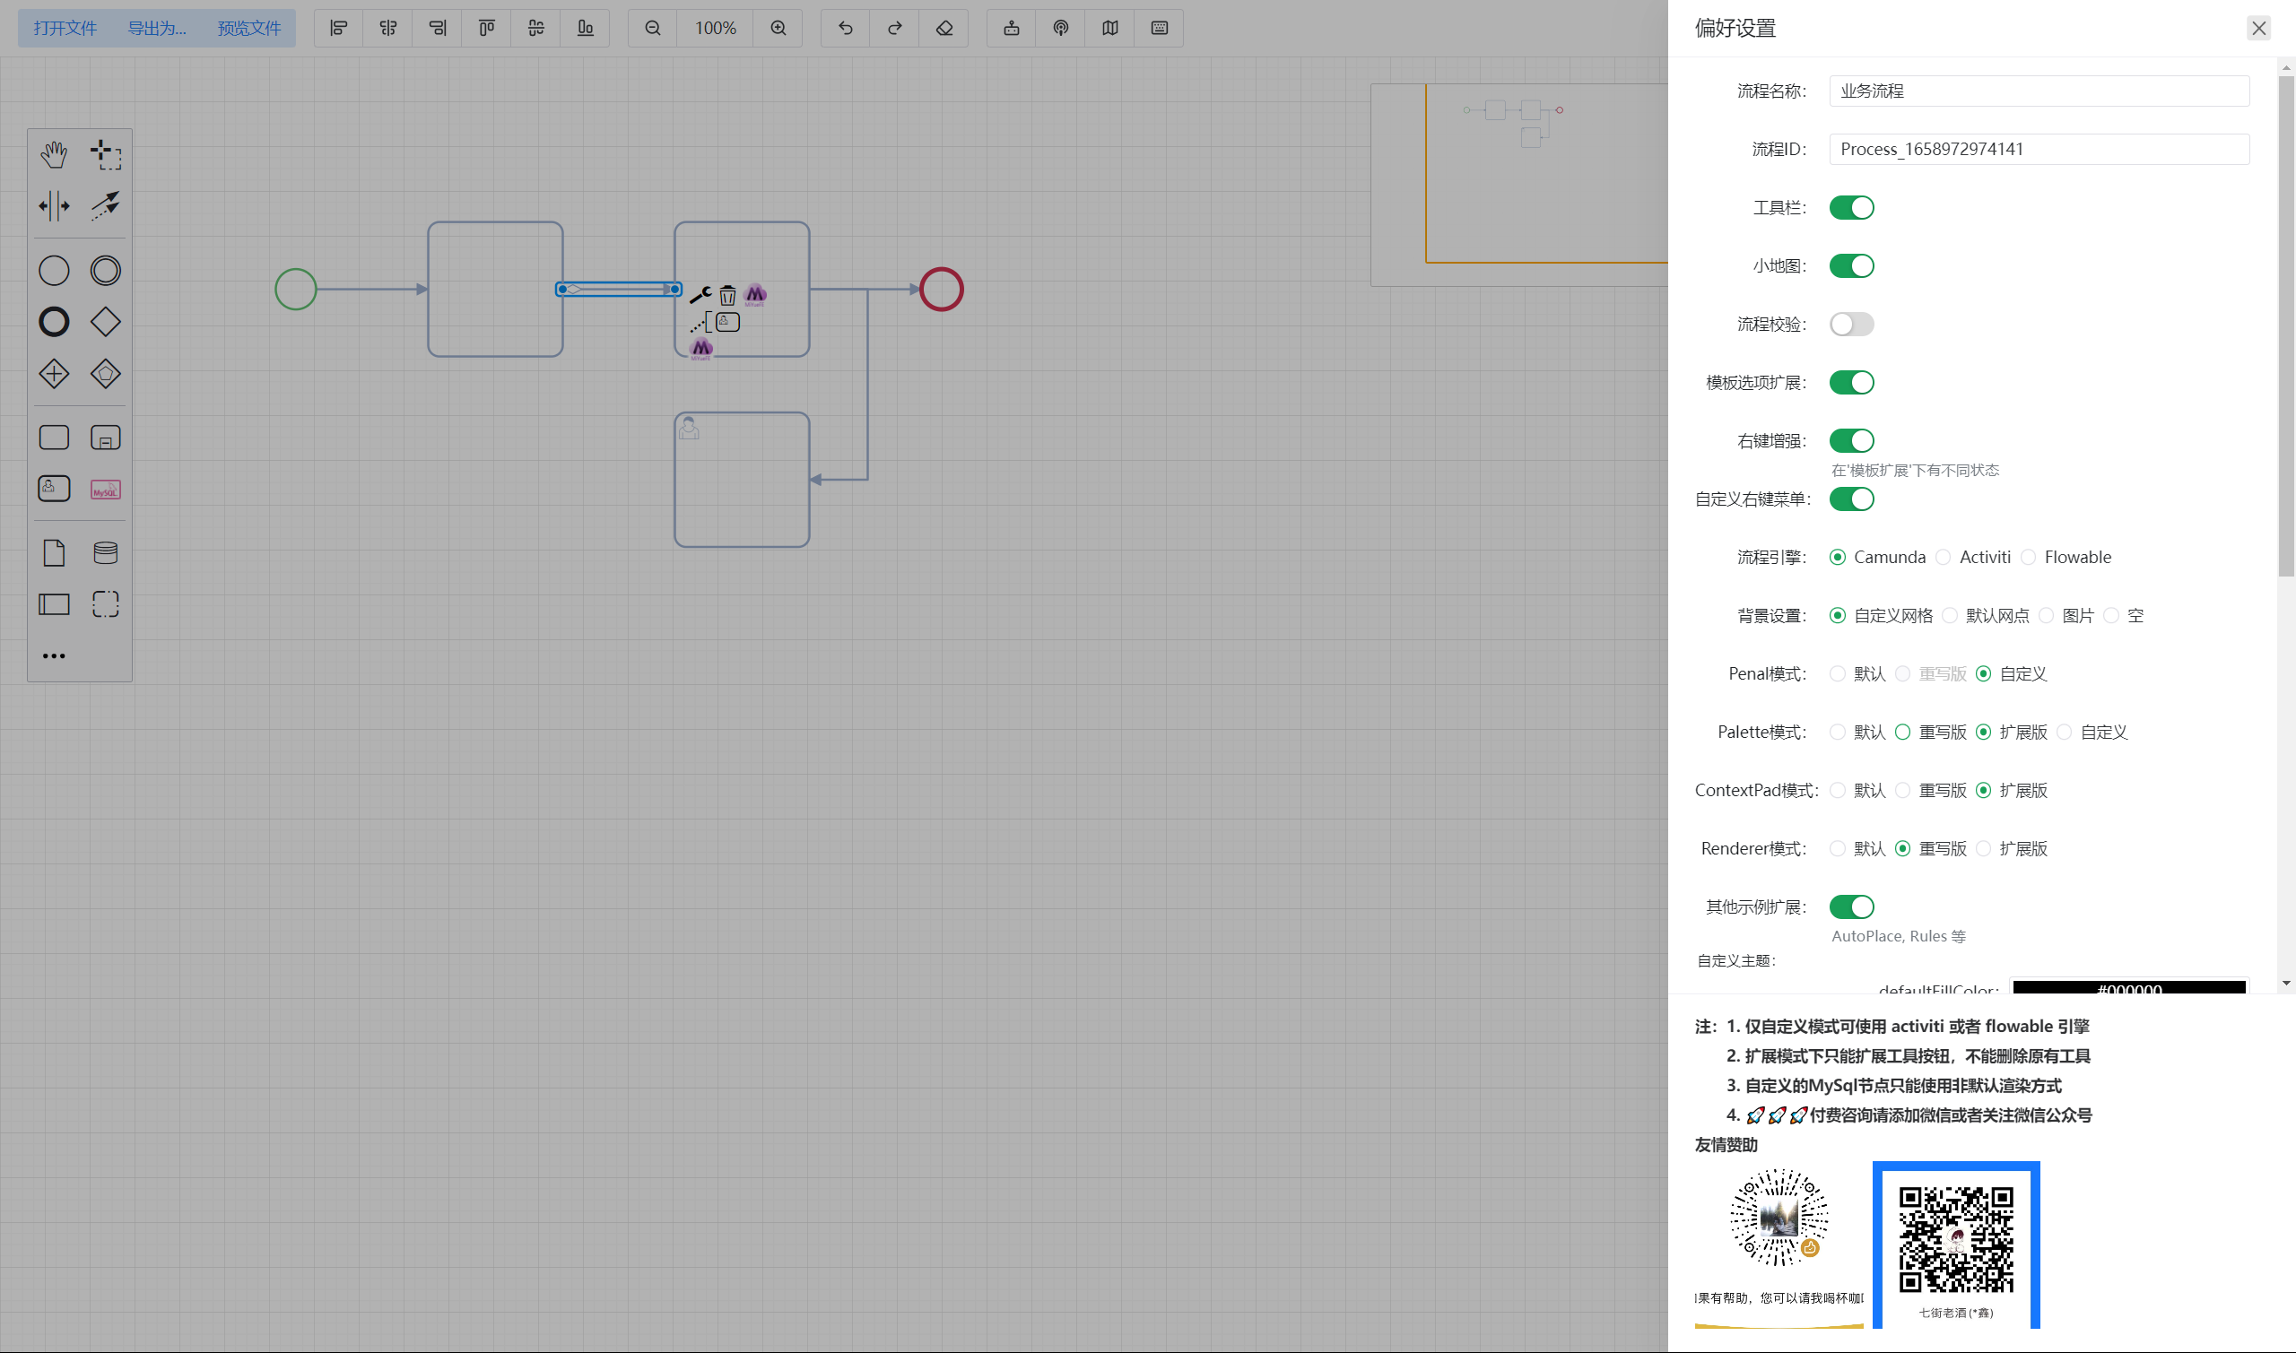Activate the lasso selection tool
Viewport: 2296px width, 1353px height.
[106, 155]
